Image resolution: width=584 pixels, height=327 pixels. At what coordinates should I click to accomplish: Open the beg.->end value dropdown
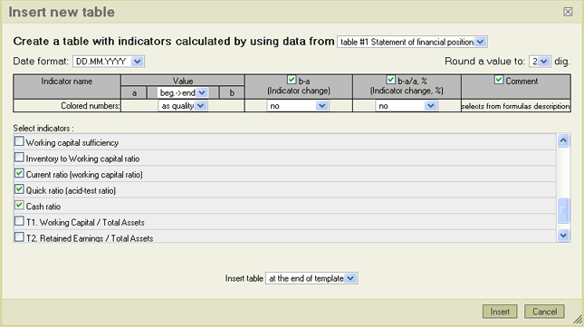click(183, 92)
